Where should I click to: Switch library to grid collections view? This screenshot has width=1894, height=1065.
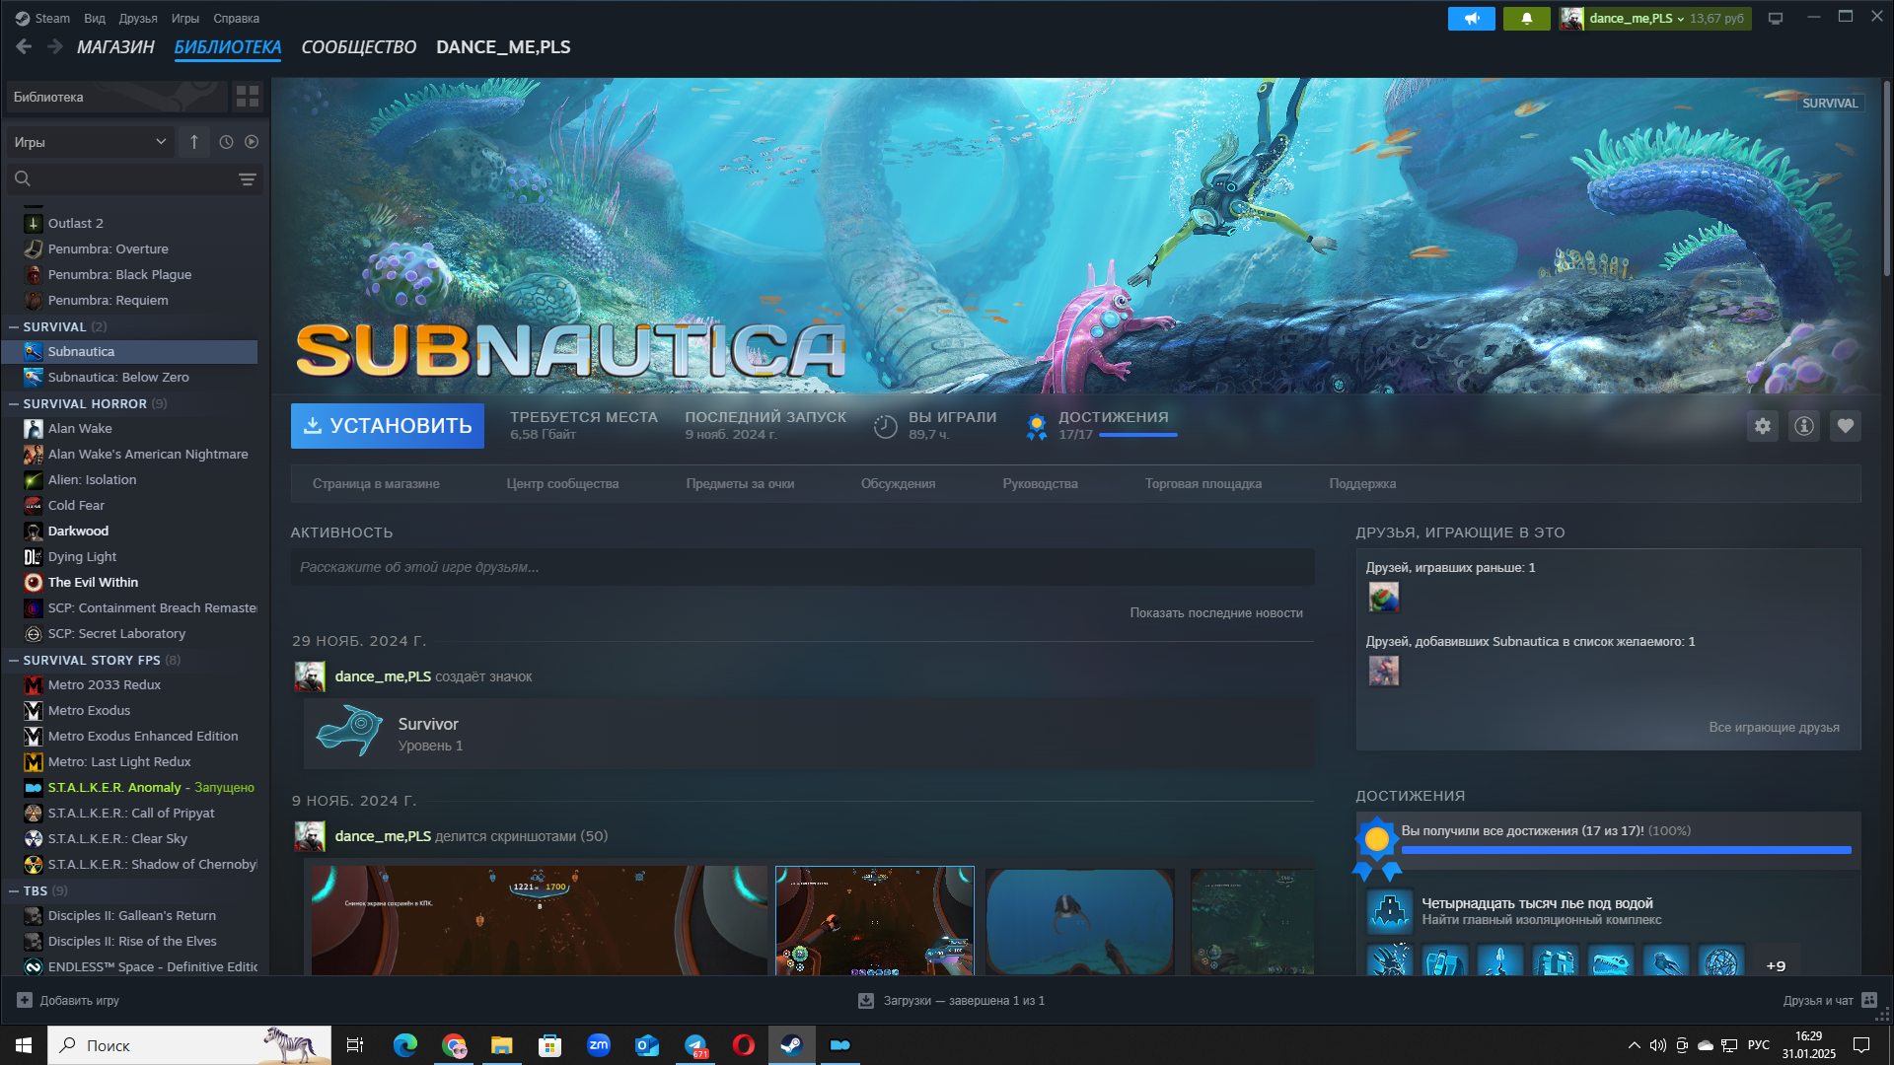(x=247, y=97)
